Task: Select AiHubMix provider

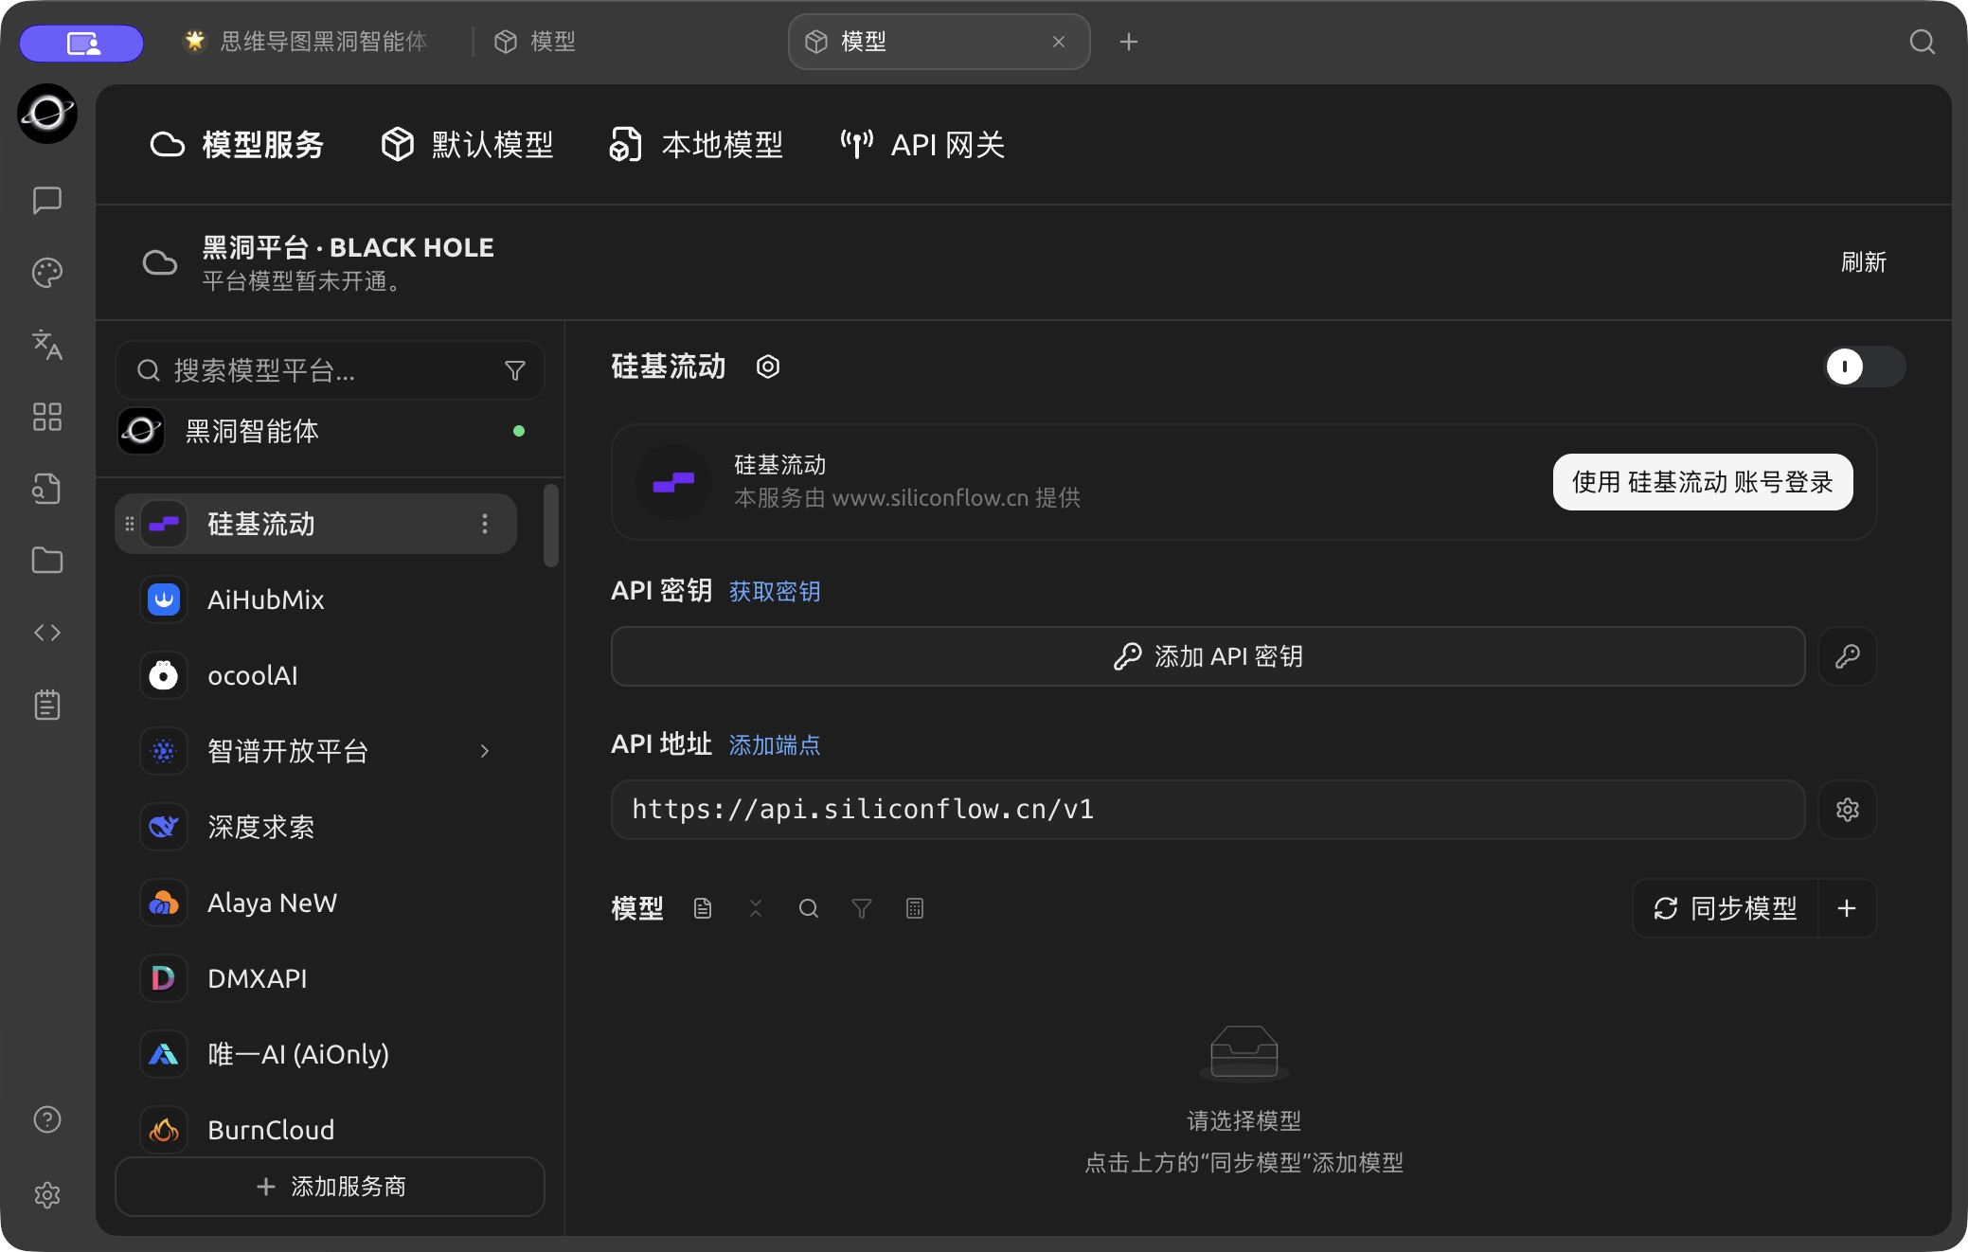Action: point(316,599)
